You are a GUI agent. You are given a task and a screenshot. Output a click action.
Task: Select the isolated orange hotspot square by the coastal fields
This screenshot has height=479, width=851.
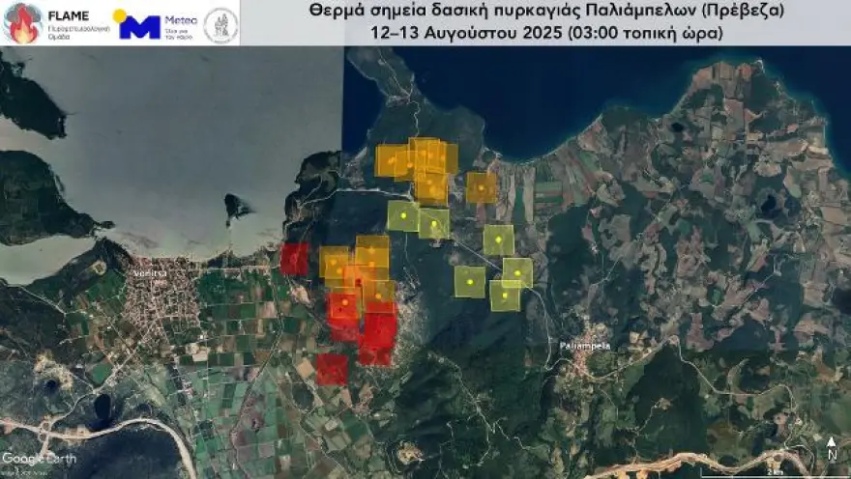pos(482,187)
